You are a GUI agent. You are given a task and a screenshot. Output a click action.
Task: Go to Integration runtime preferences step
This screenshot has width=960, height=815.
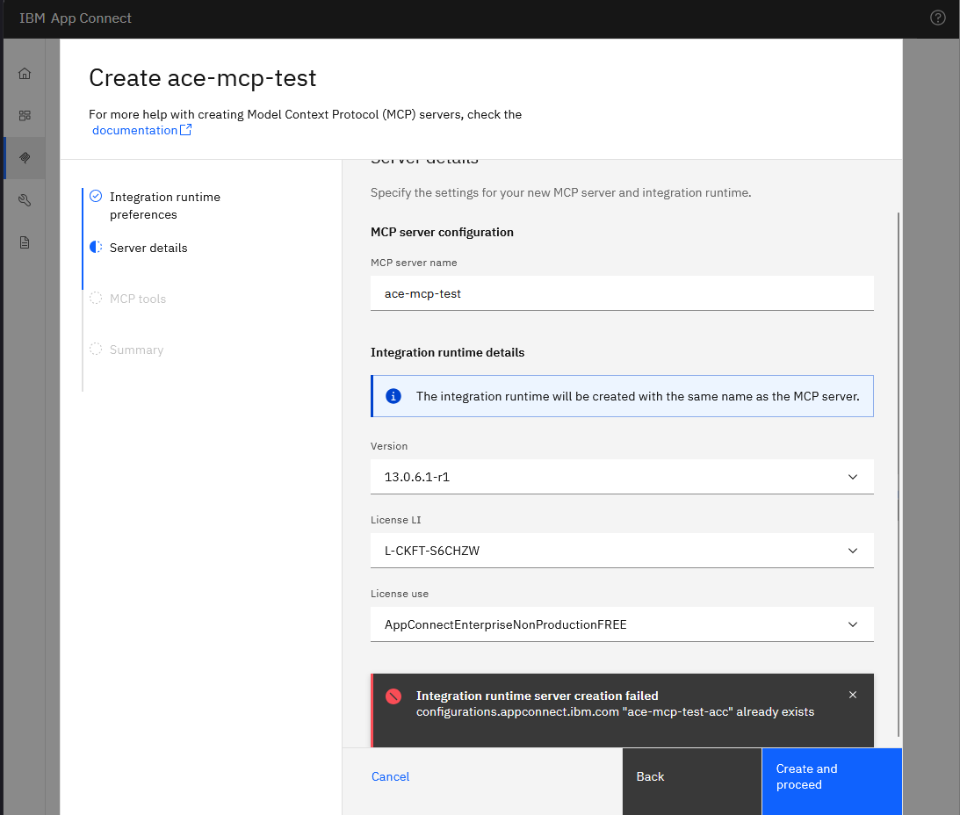click(x=165, y=206)
